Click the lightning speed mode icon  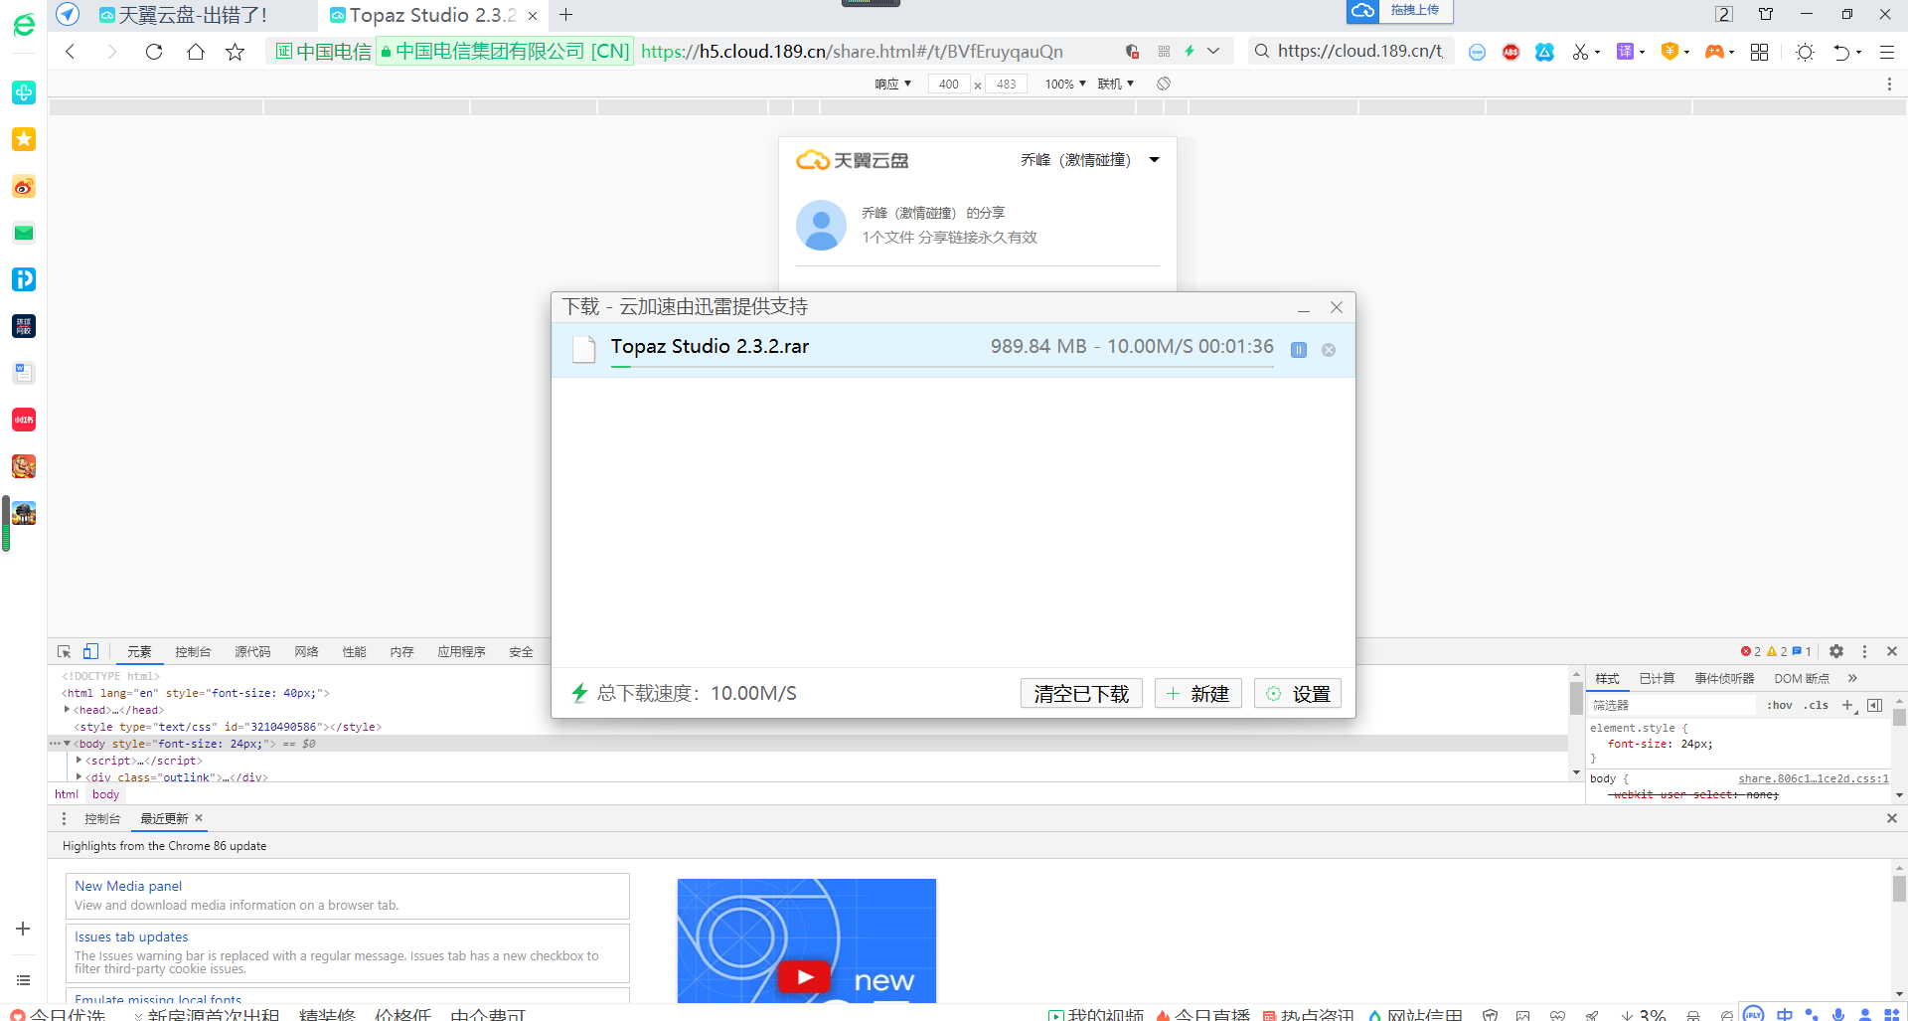coord(1190,51)
